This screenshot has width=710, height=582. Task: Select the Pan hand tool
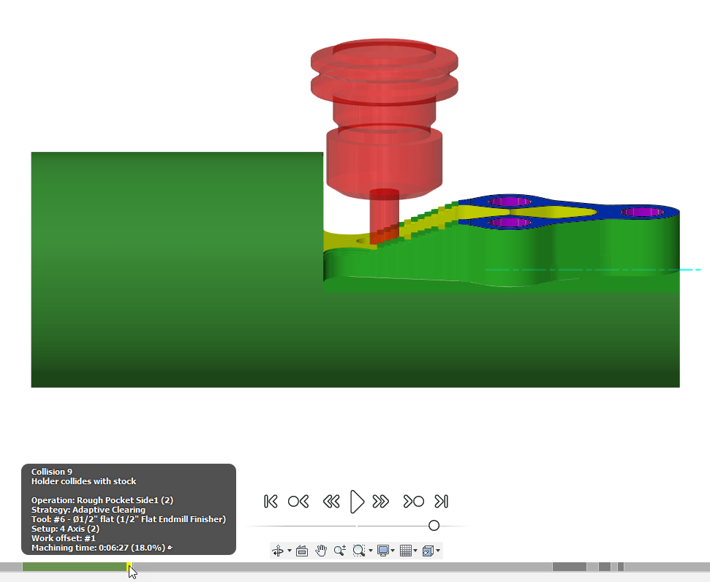[x=320, y=551]
